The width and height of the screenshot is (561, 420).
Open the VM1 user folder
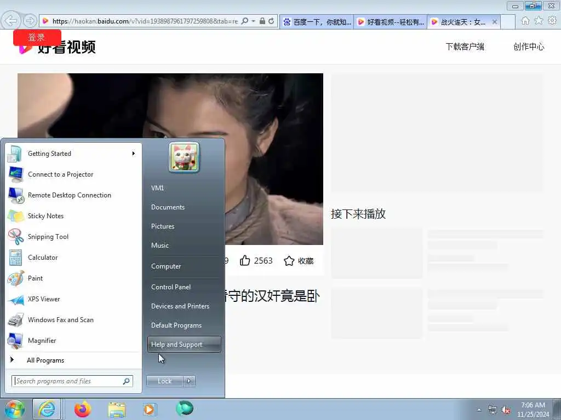click(184, 188)
